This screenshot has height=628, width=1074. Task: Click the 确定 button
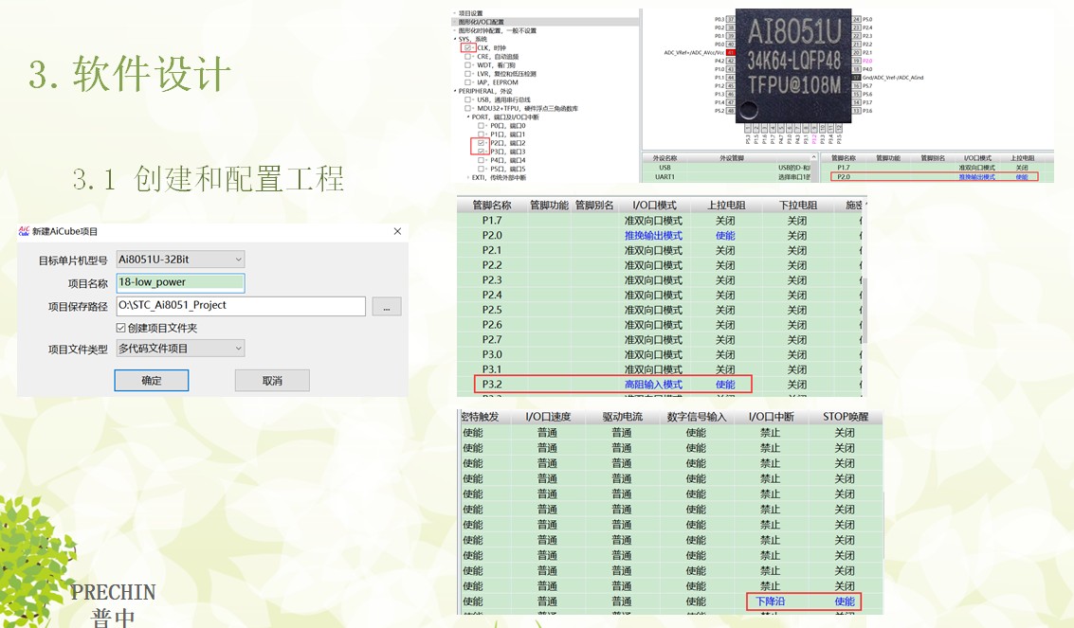152,381
